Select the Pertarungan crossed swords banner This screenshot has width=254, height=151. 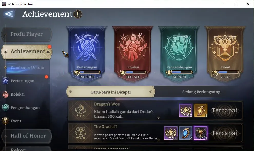[x=87, y=53]
